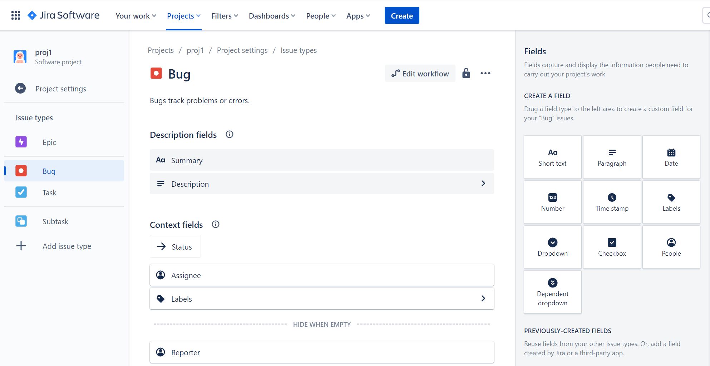Go to Projects breadcrumb link

coord(161,50)
